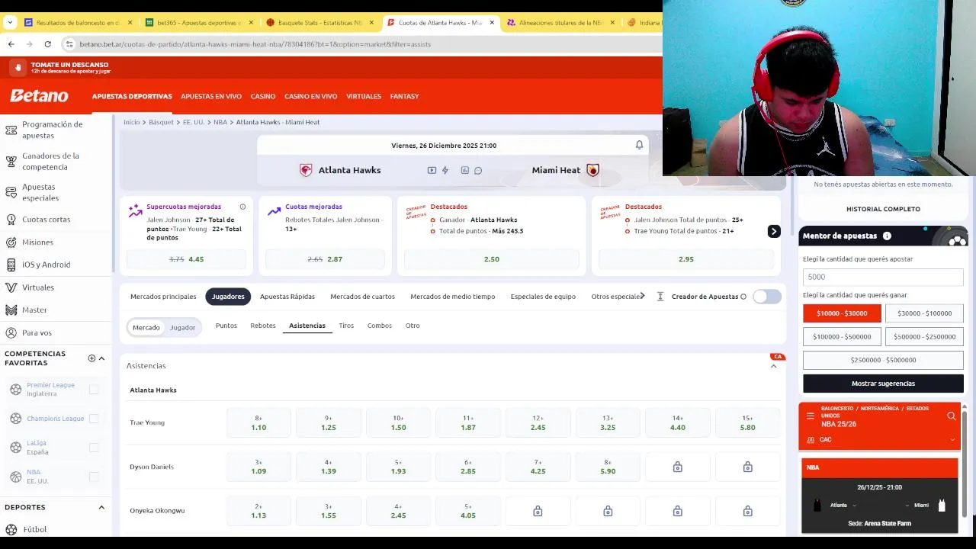
Task: Open hamburger menu in NBA 25/26 widget
Action: 811,416
